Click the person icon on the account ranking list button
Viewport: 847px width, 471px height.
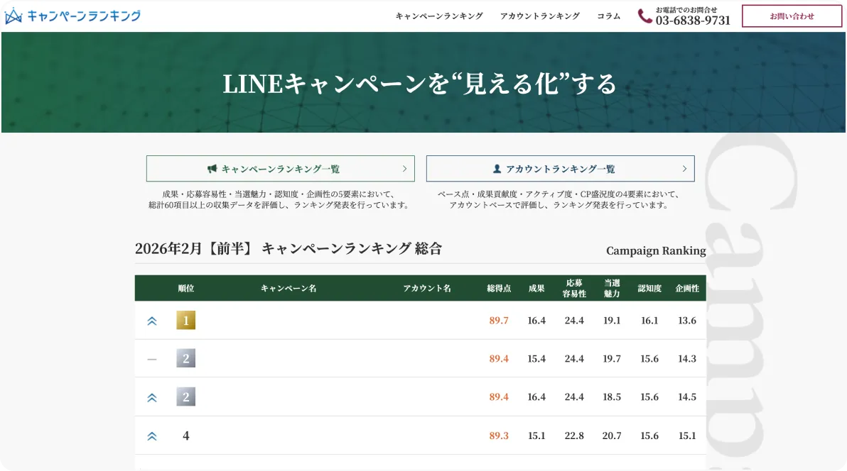[496, 168]
